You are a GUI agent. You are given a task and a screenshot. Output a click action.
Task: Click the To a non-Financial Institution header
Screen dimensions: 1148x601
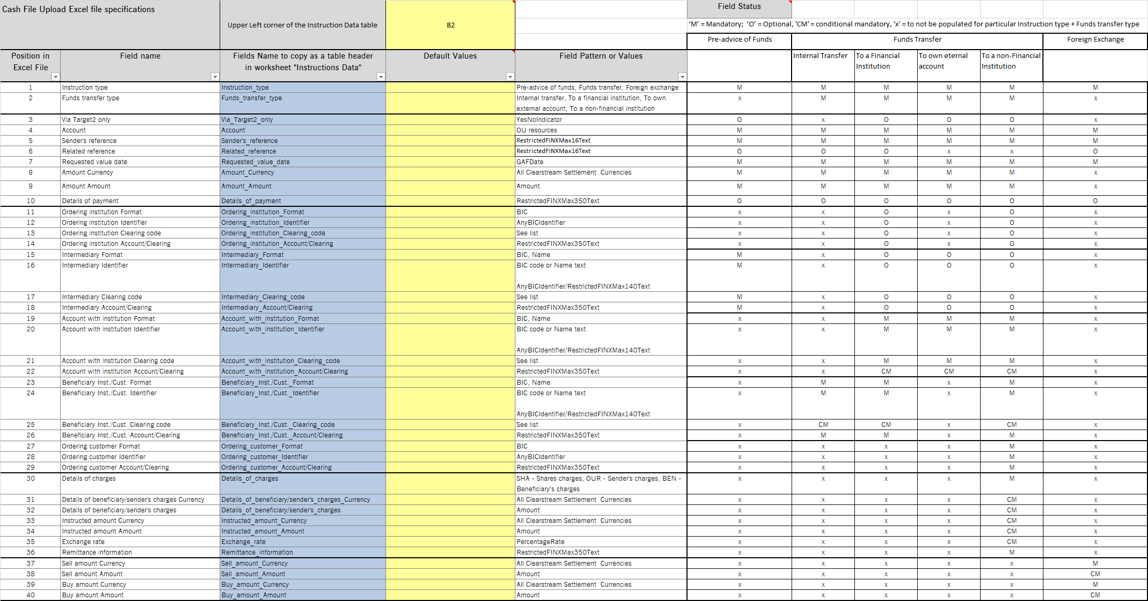click(1012, 66)
